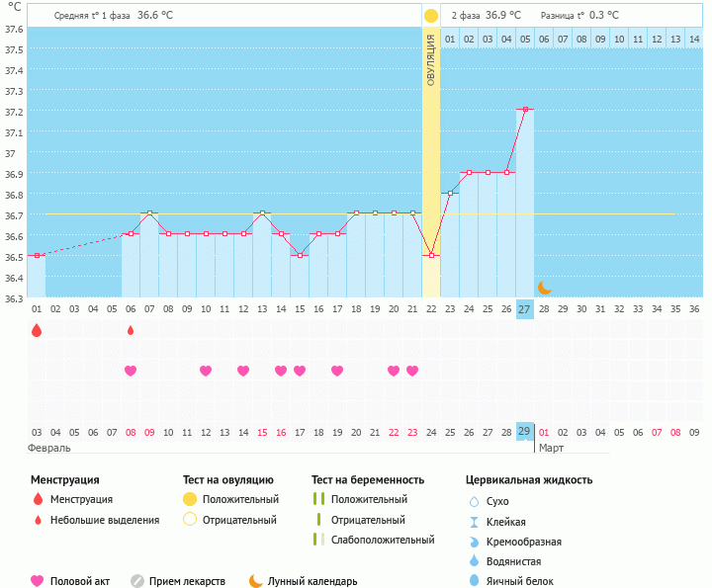Screen dimensions: 712x588
Task: Click the Положительный ovulation test yellow circle in the legend
Action: click(191, 500)
